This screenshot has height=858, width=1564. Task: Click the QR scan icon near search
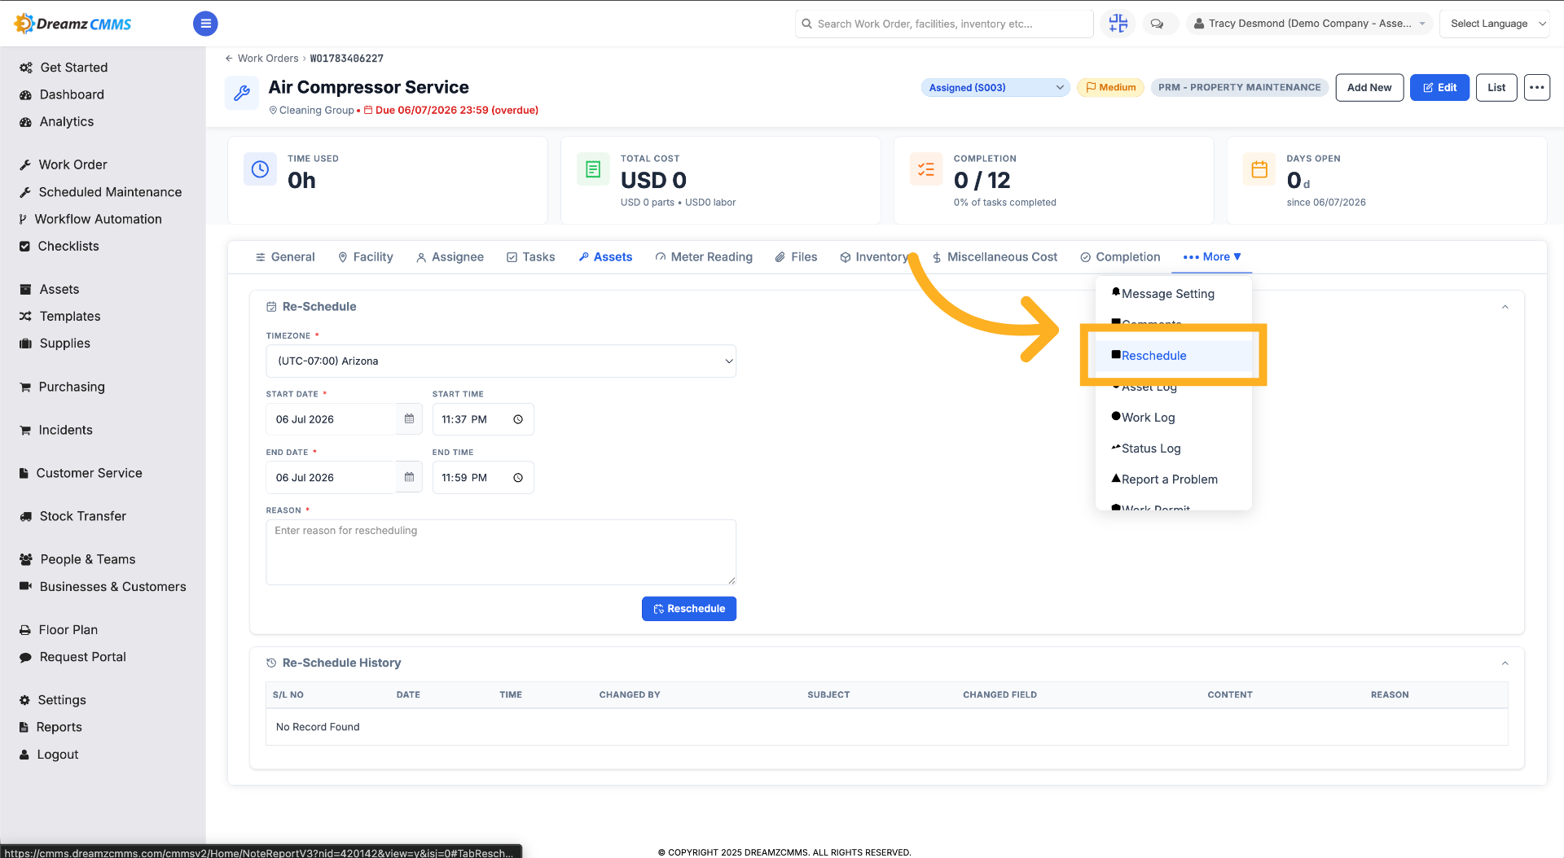click(x=1118, y=24)
